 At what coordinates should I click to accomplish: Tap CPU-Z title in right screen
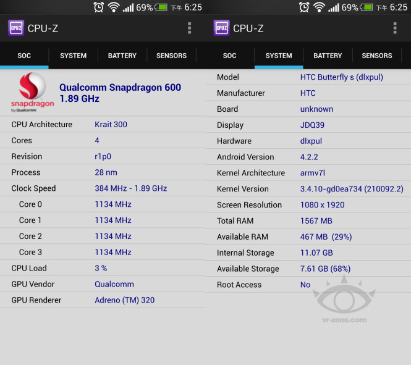pos(248,28)
